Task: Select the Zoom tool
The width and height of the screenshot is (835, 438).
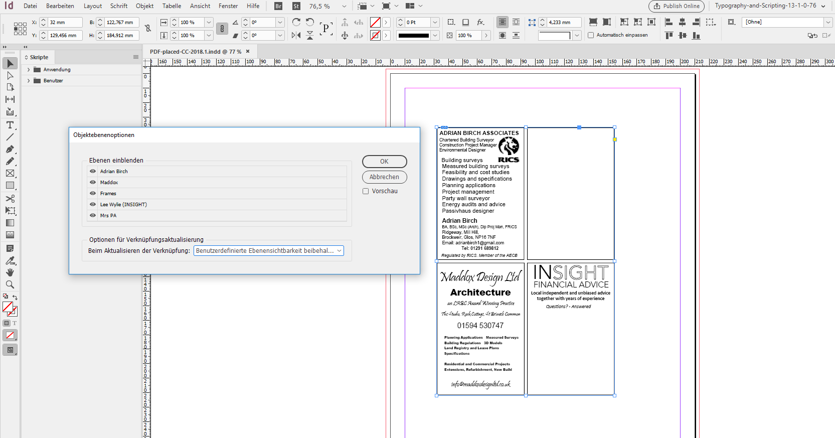Action: pos(10,284)
